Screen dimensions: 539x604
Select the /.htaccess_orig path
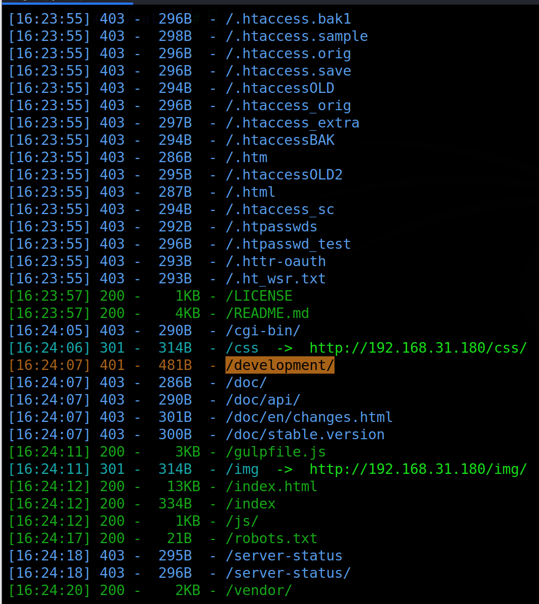pyautogui.click(x=288, y=105)
